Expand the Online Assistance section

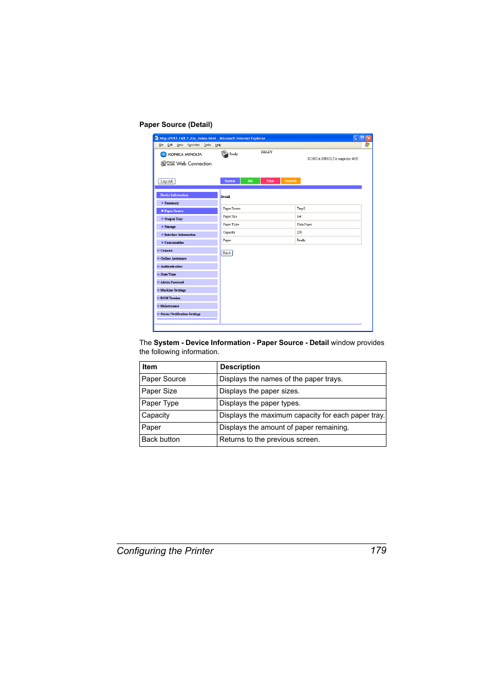coord(187,258)
